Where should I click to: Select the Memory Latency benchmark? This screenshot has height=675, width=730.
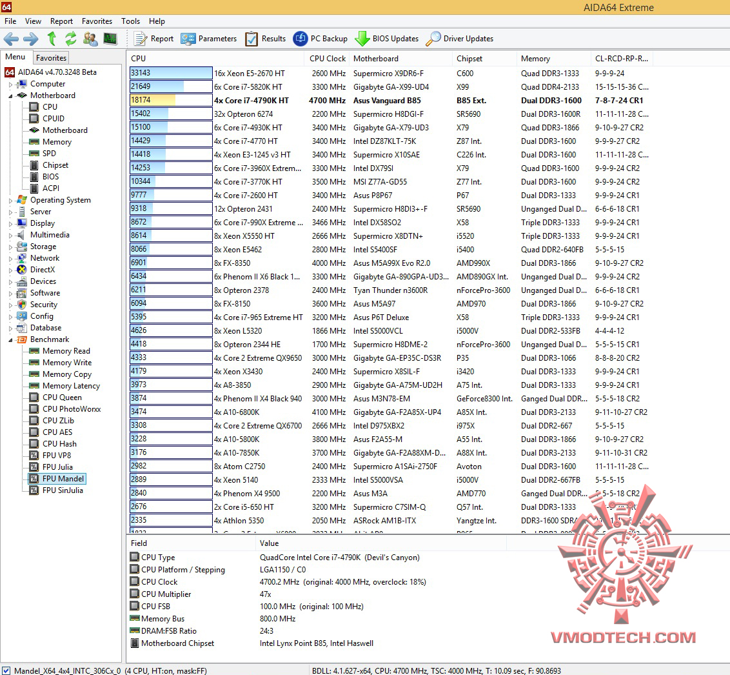point(71,386)
